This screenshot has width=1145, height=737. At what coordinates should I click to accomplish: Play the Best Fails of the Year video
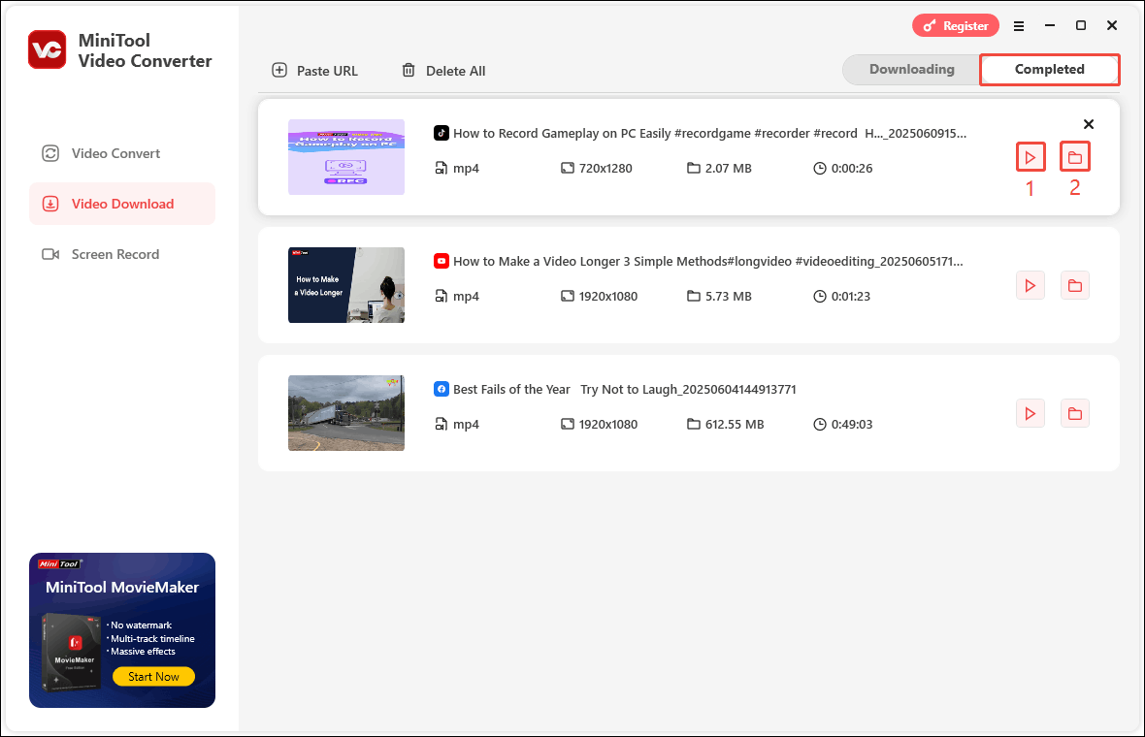(x=1030, y=414)
